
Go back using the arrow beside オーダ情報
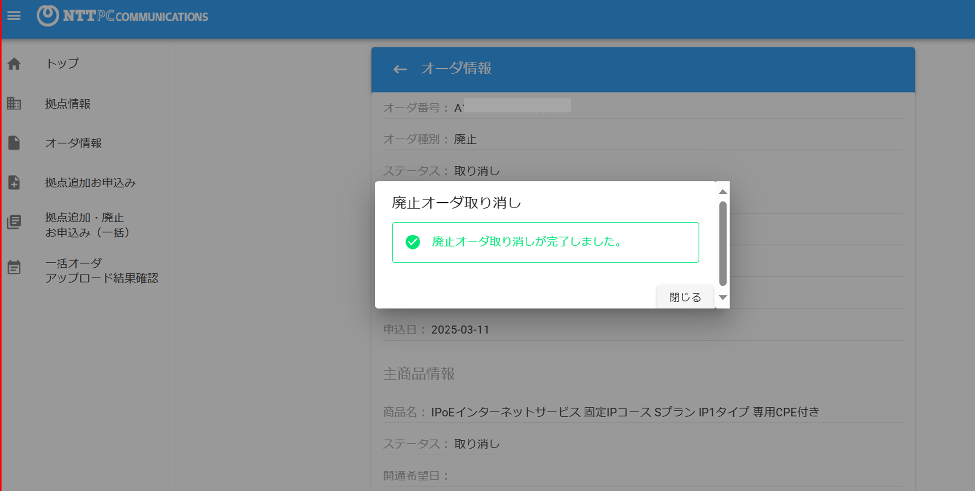pos(400,69)
